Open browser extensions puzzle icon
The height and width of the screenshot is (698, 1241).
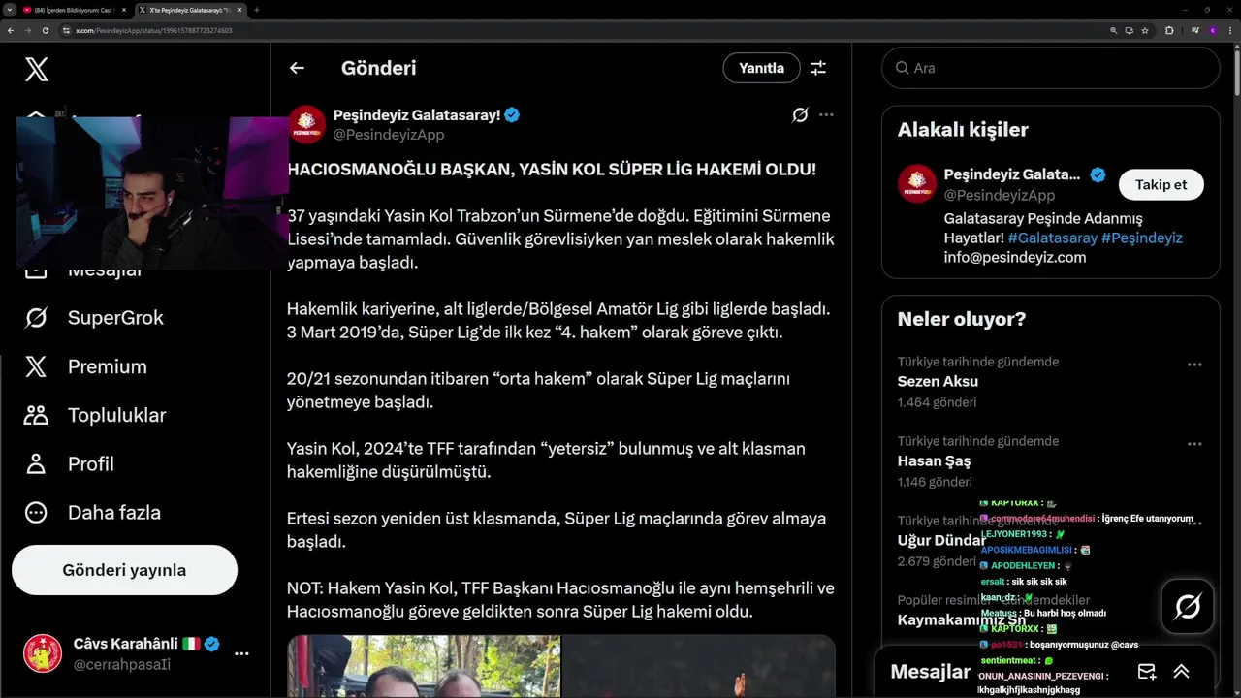pos(1169,30)
